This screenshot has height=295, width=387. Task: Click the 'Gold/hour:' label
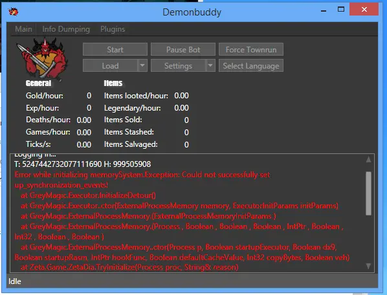[x=45, y=96]
